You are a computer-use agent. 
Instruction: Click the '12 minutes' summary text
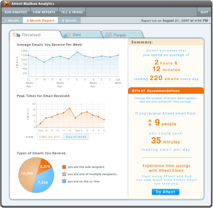point(166,69)
